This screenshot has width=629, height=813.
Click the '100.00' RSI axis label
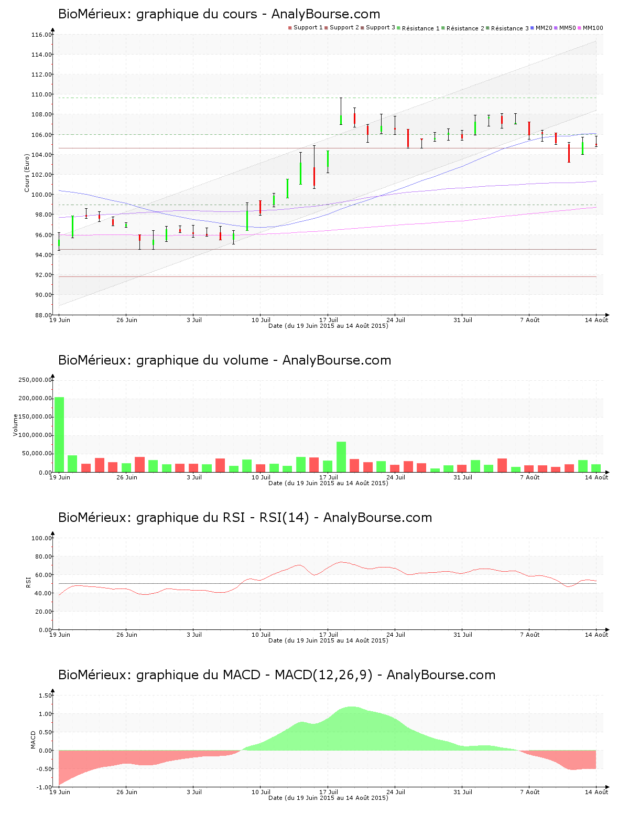point(41,538)
